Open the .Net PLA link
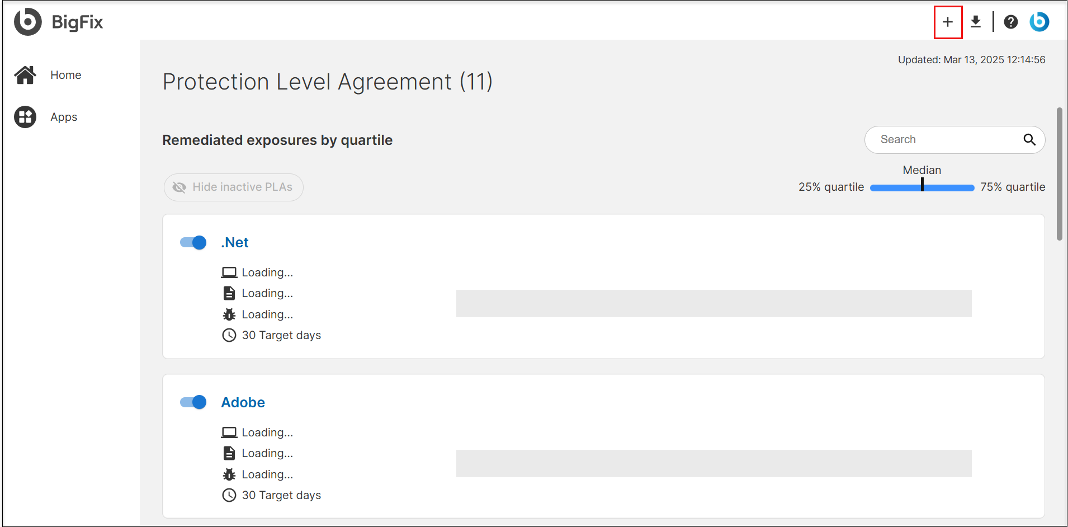This screenshot has width=1068, height=527. (235, 243)
